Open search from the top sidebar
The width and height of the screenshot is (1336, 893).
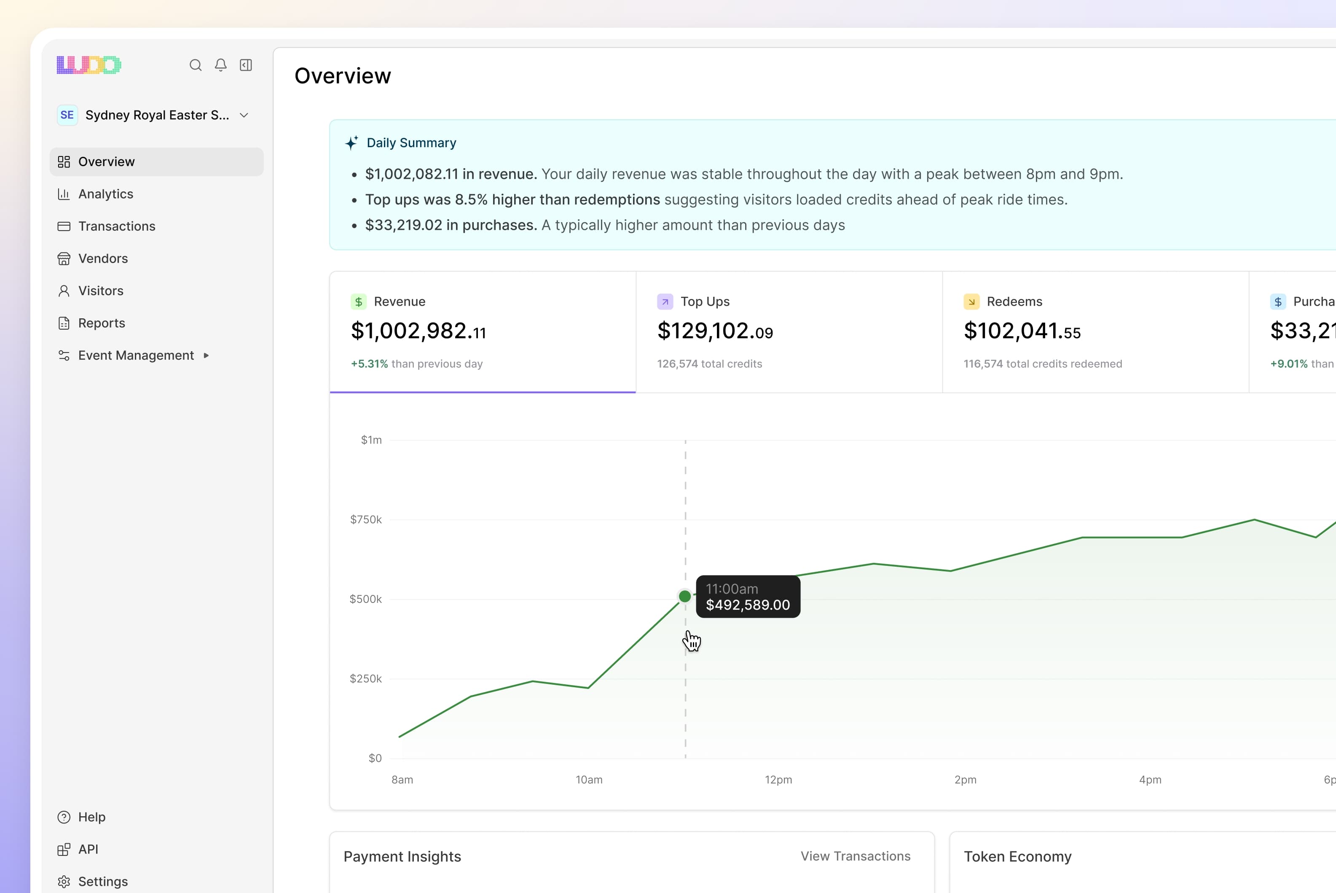[195, 65]
